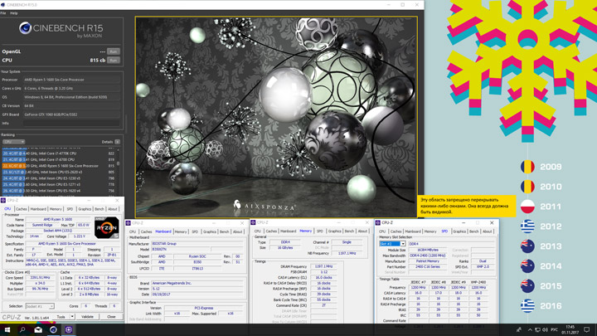Open the Socket #1 Selection dropdown
This screenshot has height=336, width=597.
tap(39, 306)
